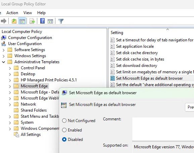Expand the Control Panel node
This screenshot has height=153, width=194.
10,68
